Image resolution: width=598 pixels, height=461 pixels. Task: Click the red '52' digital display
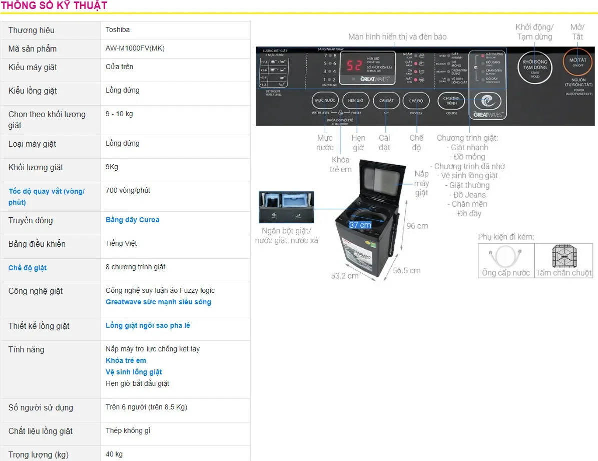354,66
